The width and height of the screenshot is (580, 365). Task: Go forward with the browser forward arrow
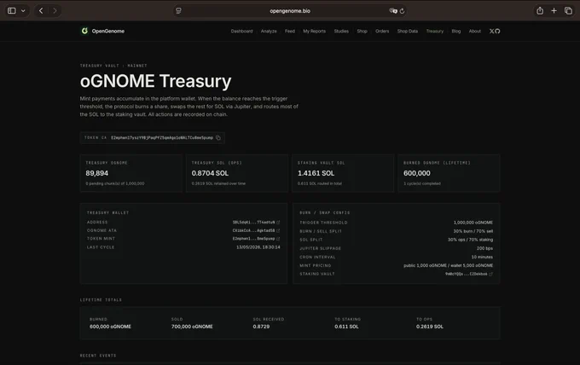coord(55,11)
